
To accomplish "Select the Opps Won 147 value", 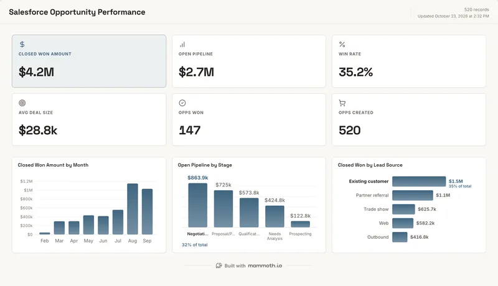I will (190, 131).
